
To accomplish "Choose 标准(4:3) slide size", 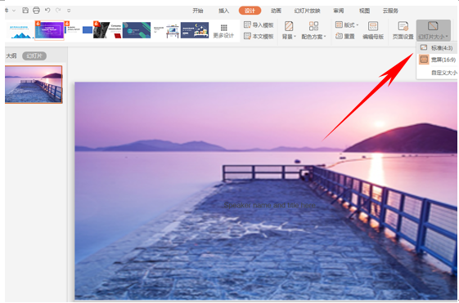I will coord(437,48).
